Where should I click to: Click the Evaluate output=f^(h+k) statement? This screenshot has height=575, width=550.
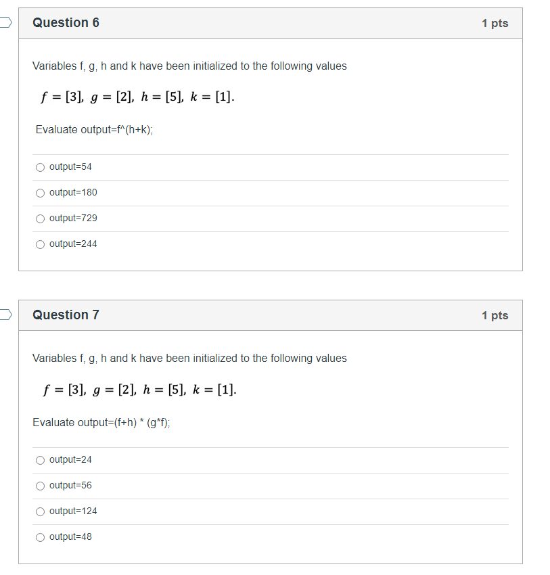coord(94,130)
